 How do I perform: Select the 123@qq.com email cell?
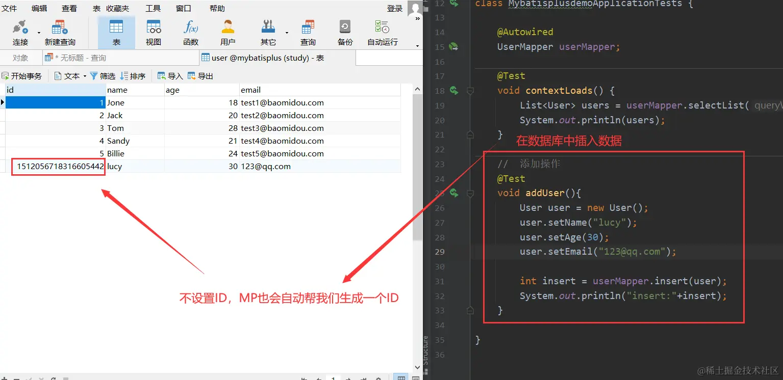(320, 166)
